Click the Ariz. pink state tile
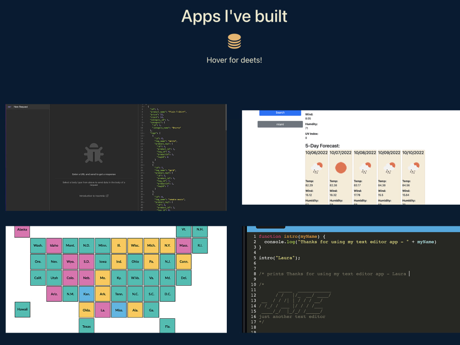This screenshot has width=460, height=345. (x=54, y=294)
